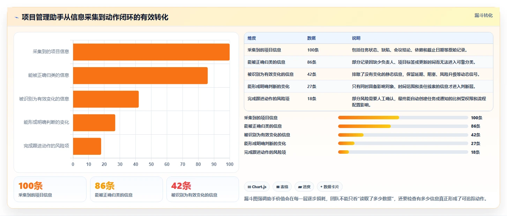Image resolution: width=507 pixels, height=216 pixels.
Task: Click the description starting 排除了没有变化的静态信息
Action: coord(416,74)
